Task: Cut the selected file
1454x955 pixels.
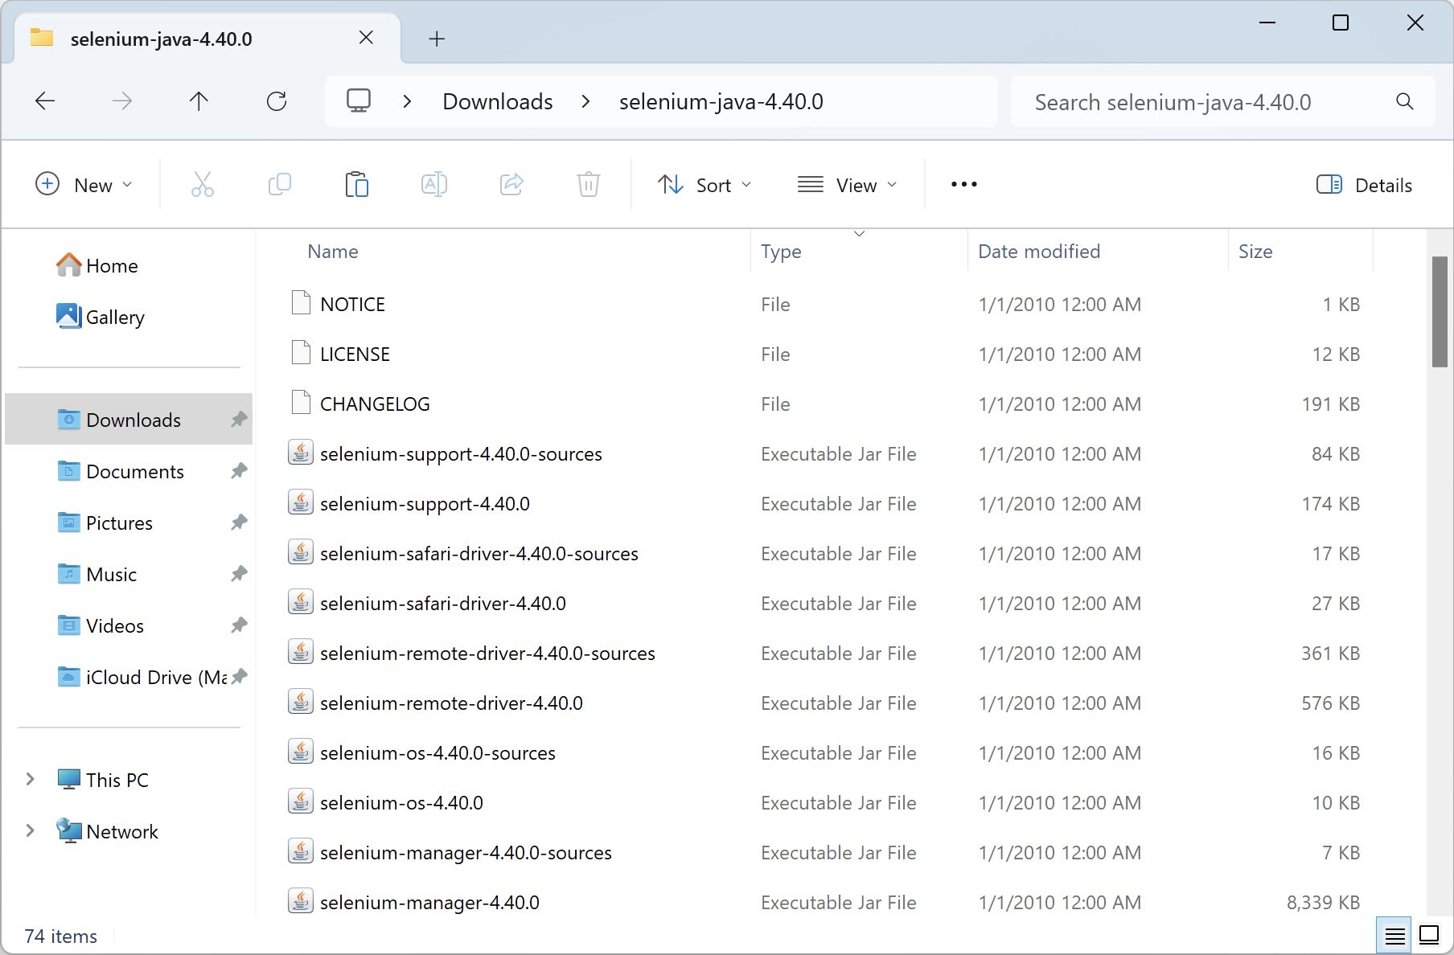Action: pos(202,184)
